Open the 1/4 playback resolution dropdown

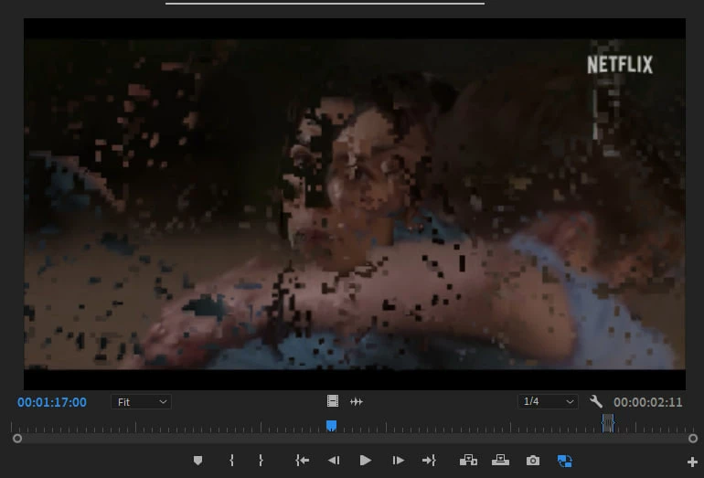548,401
